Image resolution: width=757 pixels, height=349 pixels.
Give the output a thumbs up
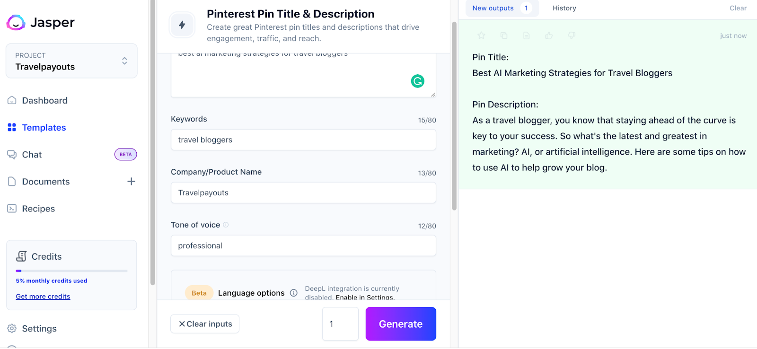pyautogui.click(x=549, y=35)
